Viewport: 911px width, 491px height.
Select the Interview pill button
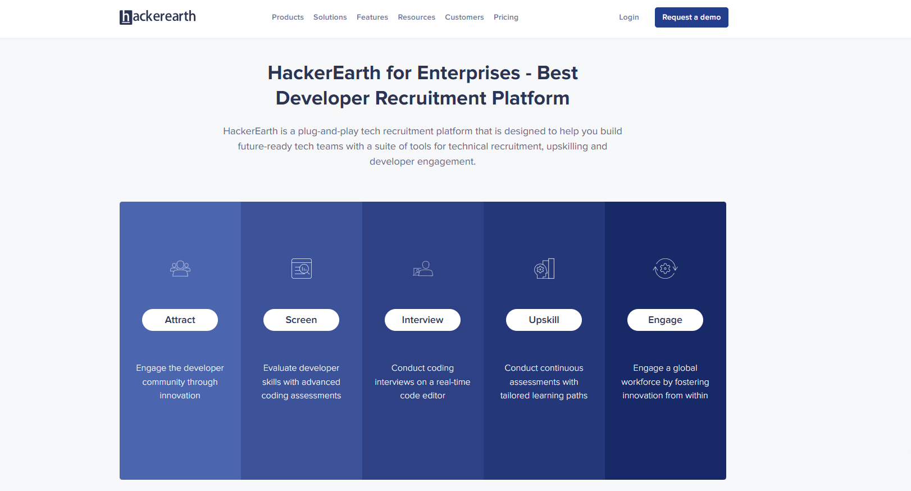coord(422,320)
